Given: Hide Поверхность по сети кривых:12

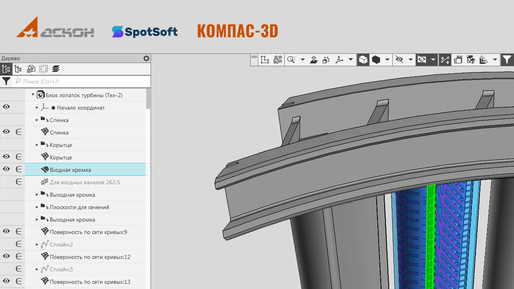Looking at the screenshot, I should coord(6,256).
